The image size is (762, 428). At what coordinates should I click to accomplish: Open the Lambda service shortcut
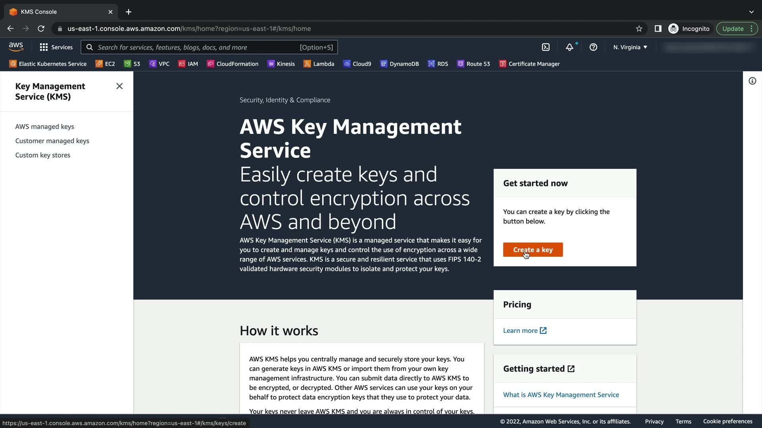(x=319, y=64)
